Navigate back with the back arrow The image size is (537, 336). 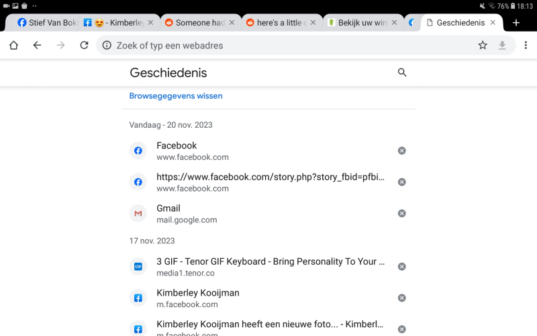(37, 46)
